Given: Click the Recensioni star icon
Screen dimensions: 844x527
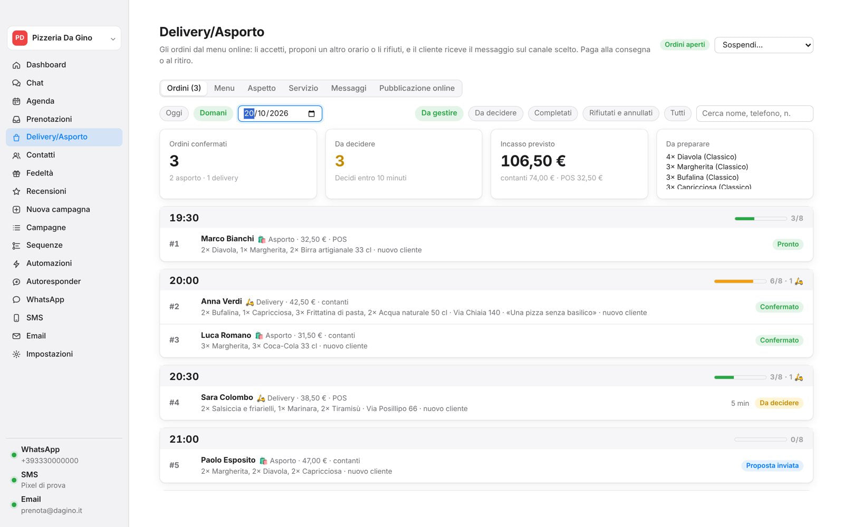Looking at the screenshot, I should (x=16, y=191).
